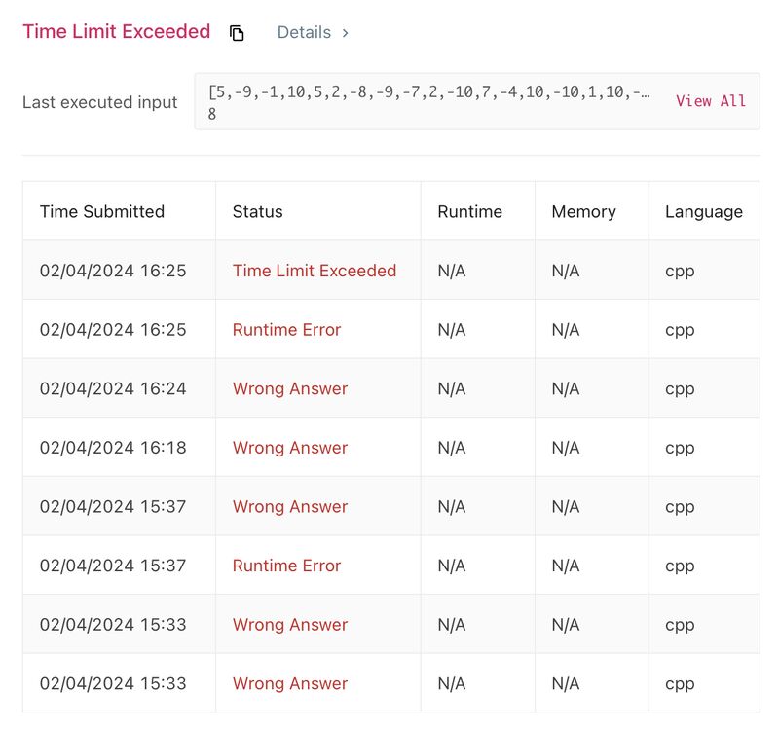Copy the Time Limit Exceeded result
Viewport: 779px width, 730px height.
point(237,33)
